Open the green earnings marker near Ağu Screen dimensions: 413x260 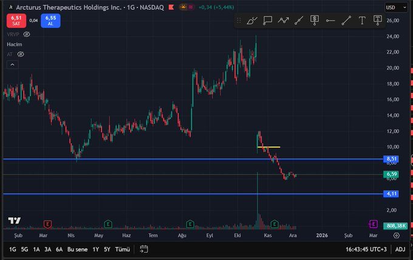[x=190, y=224]
